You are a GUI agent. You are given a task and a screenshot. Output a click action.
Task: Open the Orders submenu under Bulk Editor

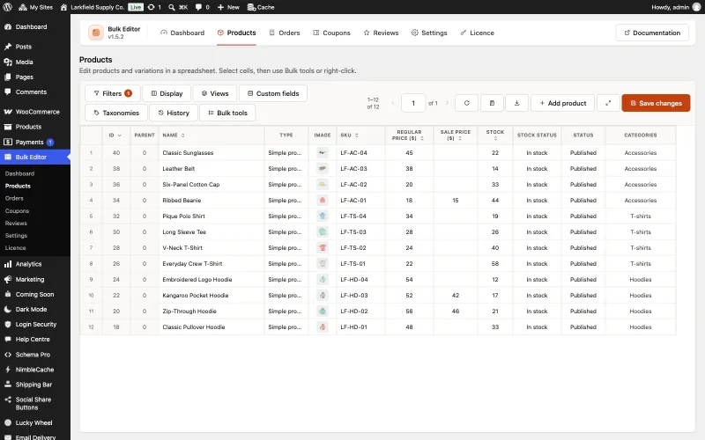click(14, 198)
